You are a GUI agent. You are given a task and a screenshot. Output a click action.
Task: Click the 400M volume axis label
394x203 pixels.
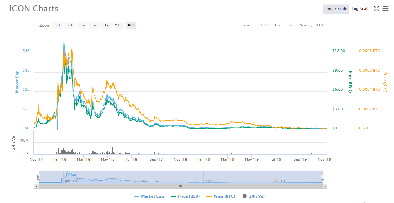click(24, 141)
